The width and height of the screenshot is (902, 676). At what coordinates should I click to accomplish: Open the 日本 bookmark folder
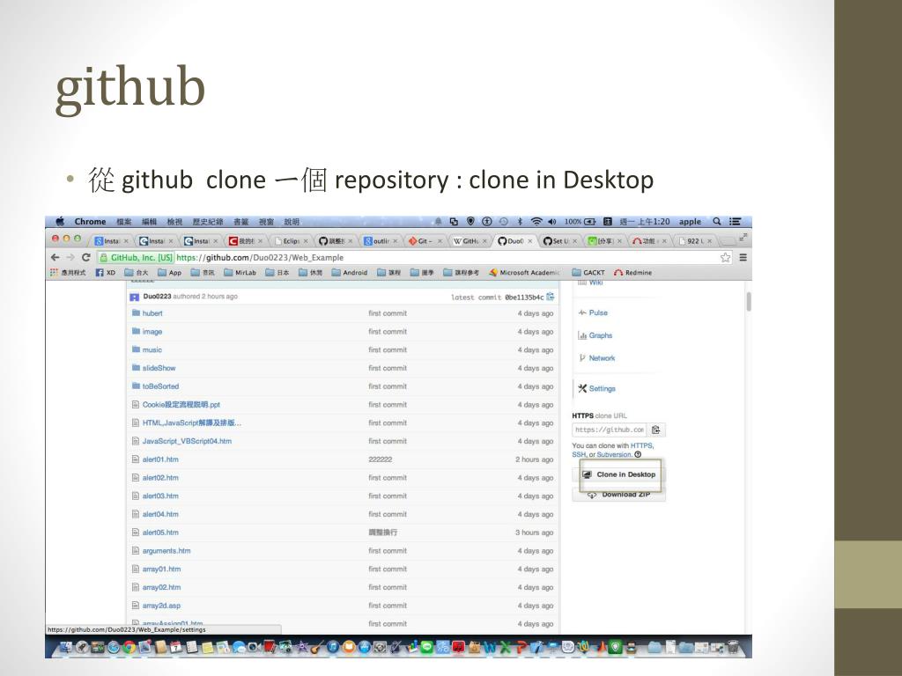277,273
